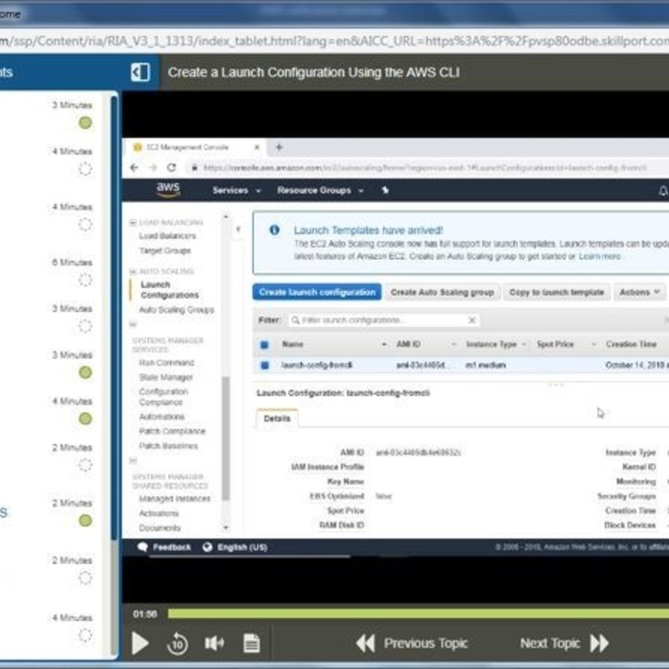Select the launch-config-fromcli row name
This screenshot has height=669, width=669.
pyautogui.click(x=317, y=365)
